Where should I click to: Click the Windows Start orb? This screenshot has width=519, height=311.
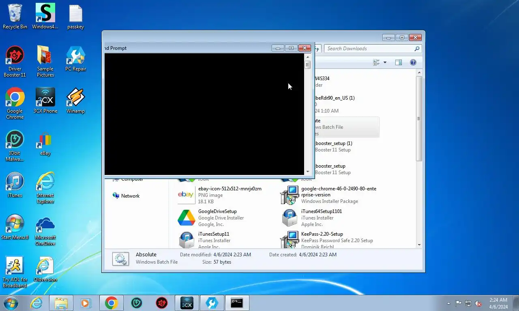pyautogui.click(x=11, y=303)
